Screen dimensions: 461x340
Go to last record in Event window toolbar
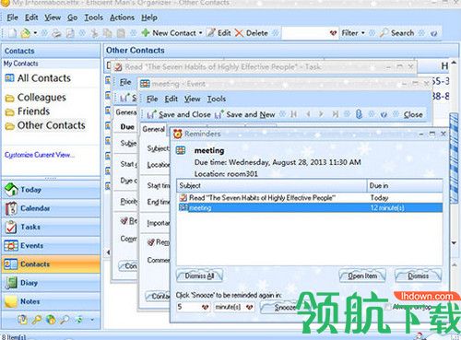click(x=336, y=114)
